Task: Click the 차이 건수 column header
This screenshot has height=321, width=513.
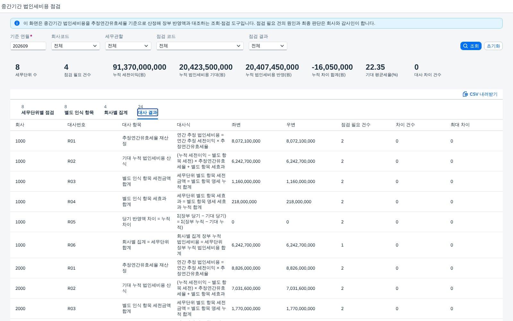Action: click(405, 125)
